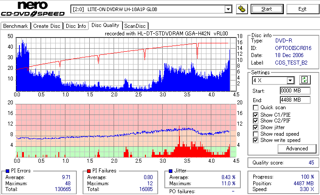Click the recorded with HL-DT-ST caption

166,34
